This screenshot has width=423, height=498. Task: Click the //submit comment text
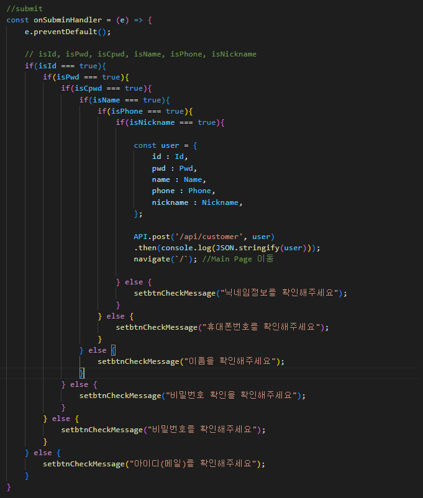(x=24, y=9)
